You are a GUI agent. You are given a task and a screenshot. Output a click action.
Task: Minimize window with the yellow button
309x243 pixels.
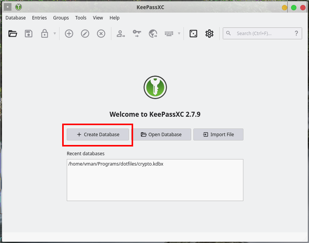284,8
